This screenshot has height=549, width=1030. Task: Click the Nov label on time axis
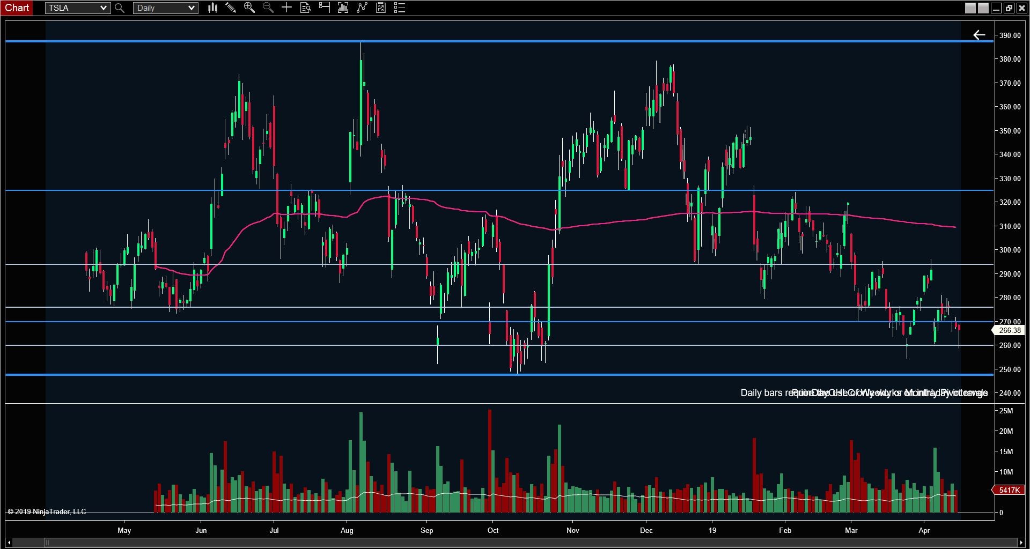[573, 531]
